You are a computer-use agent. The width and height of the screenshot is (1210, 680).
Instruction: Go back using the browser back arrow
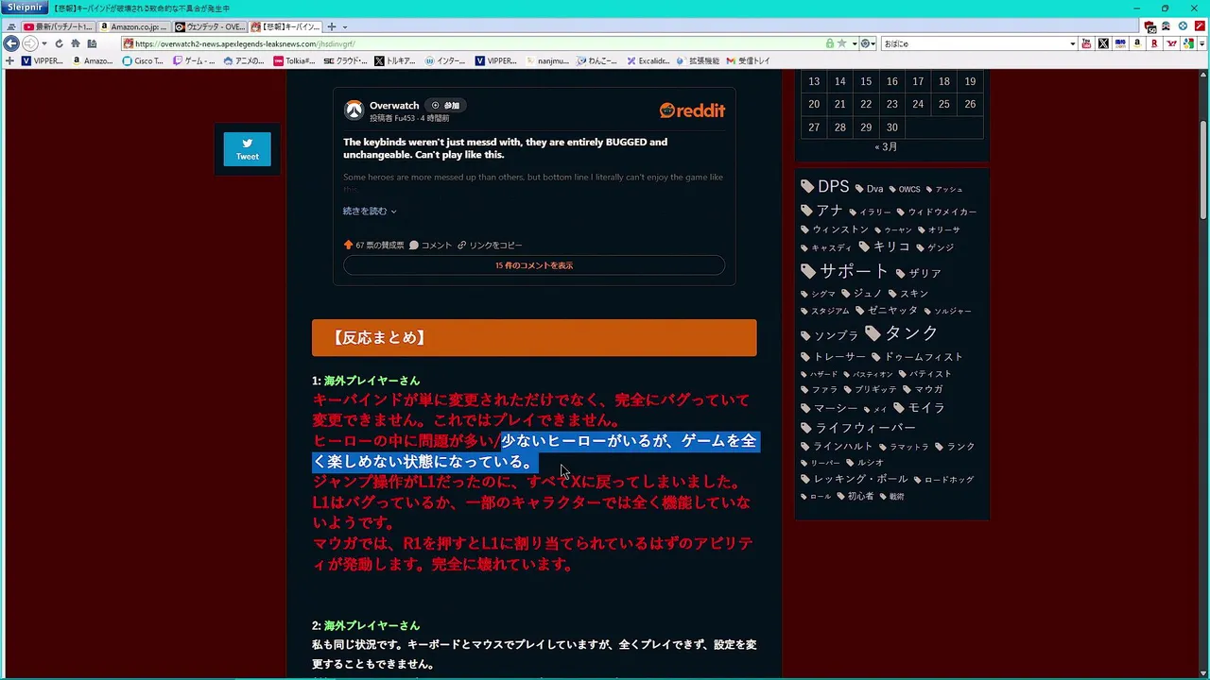pos(11,43)
